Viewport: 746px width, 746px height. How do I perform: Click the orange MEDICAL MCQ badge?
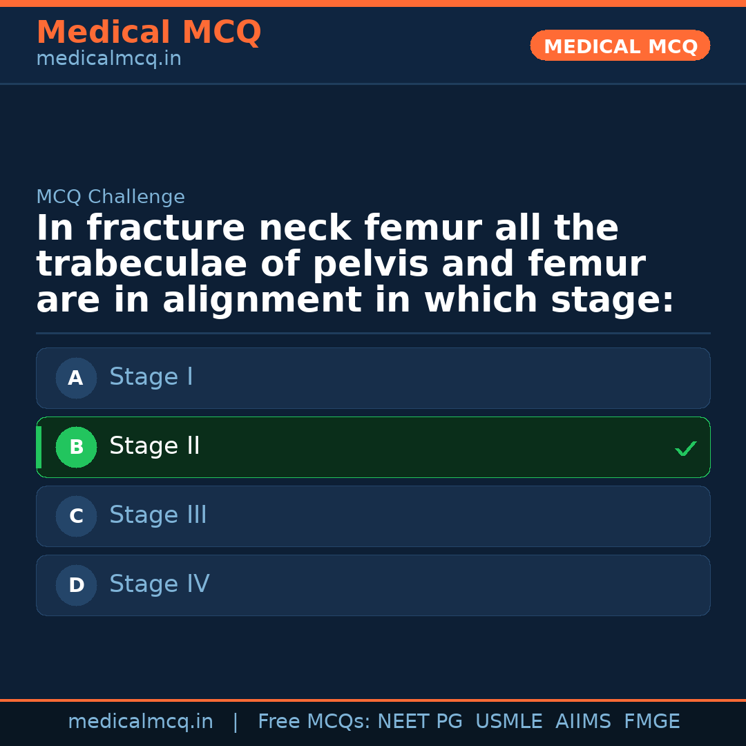(x=620, y=46)
